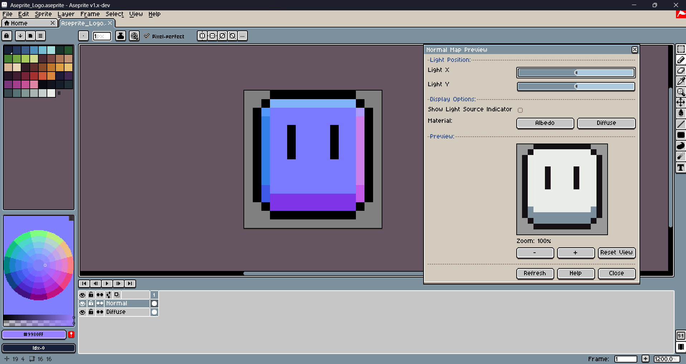Close the Normal Map Preview dialog X
This screenshot has width=686, height=364.
pyautogui.click(x=635, y=50)
